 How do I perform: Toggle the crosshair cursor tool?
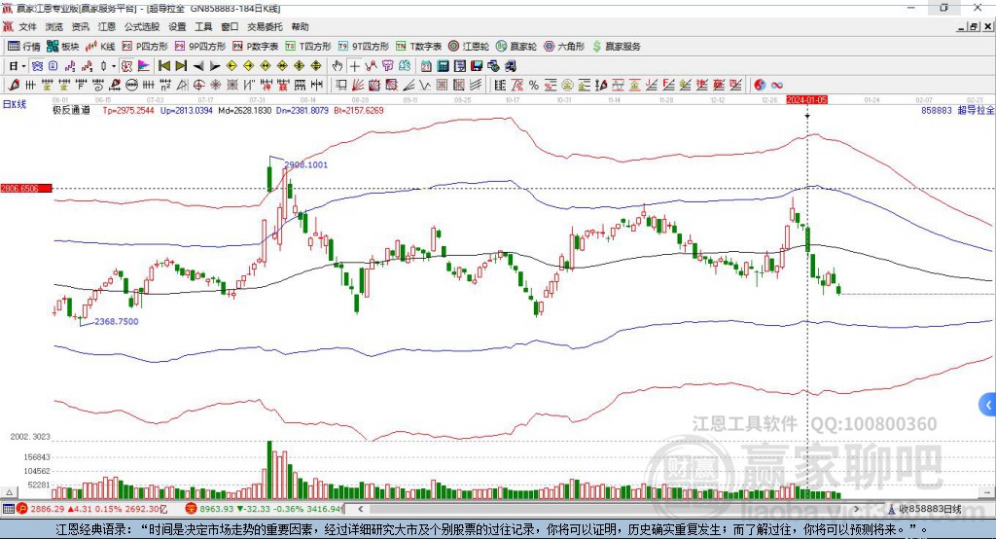pyautogui.click(x=354, y=66)
